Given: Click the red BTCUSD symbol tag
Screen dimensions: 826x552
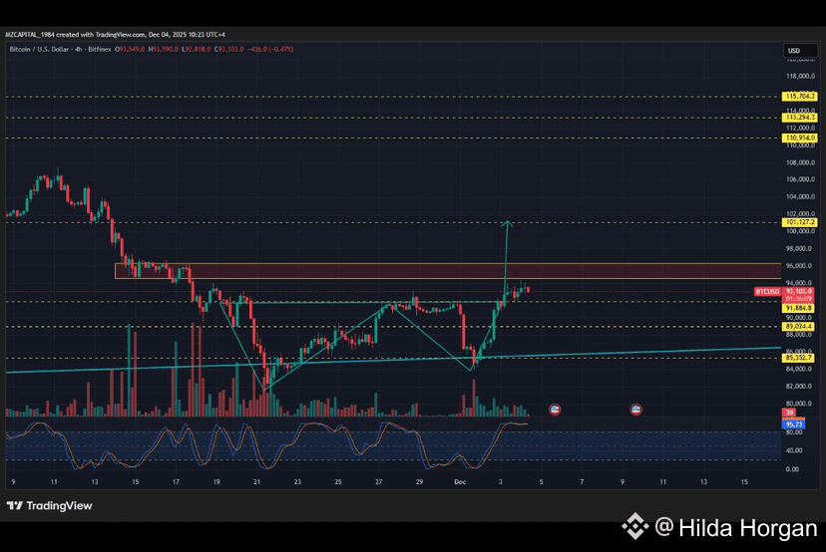Looking at the screenshot, I should pyautogui.click(x=767, y=292).
